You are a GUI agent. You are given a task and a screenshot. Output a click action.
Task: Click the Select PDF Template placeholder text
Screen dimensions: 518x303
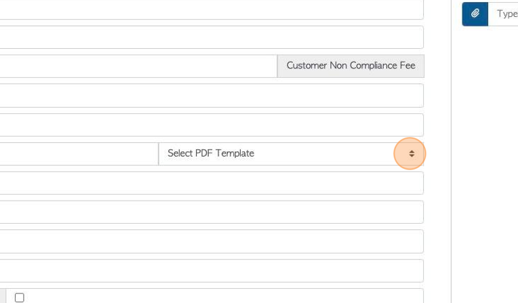click(x=211, y=153)
